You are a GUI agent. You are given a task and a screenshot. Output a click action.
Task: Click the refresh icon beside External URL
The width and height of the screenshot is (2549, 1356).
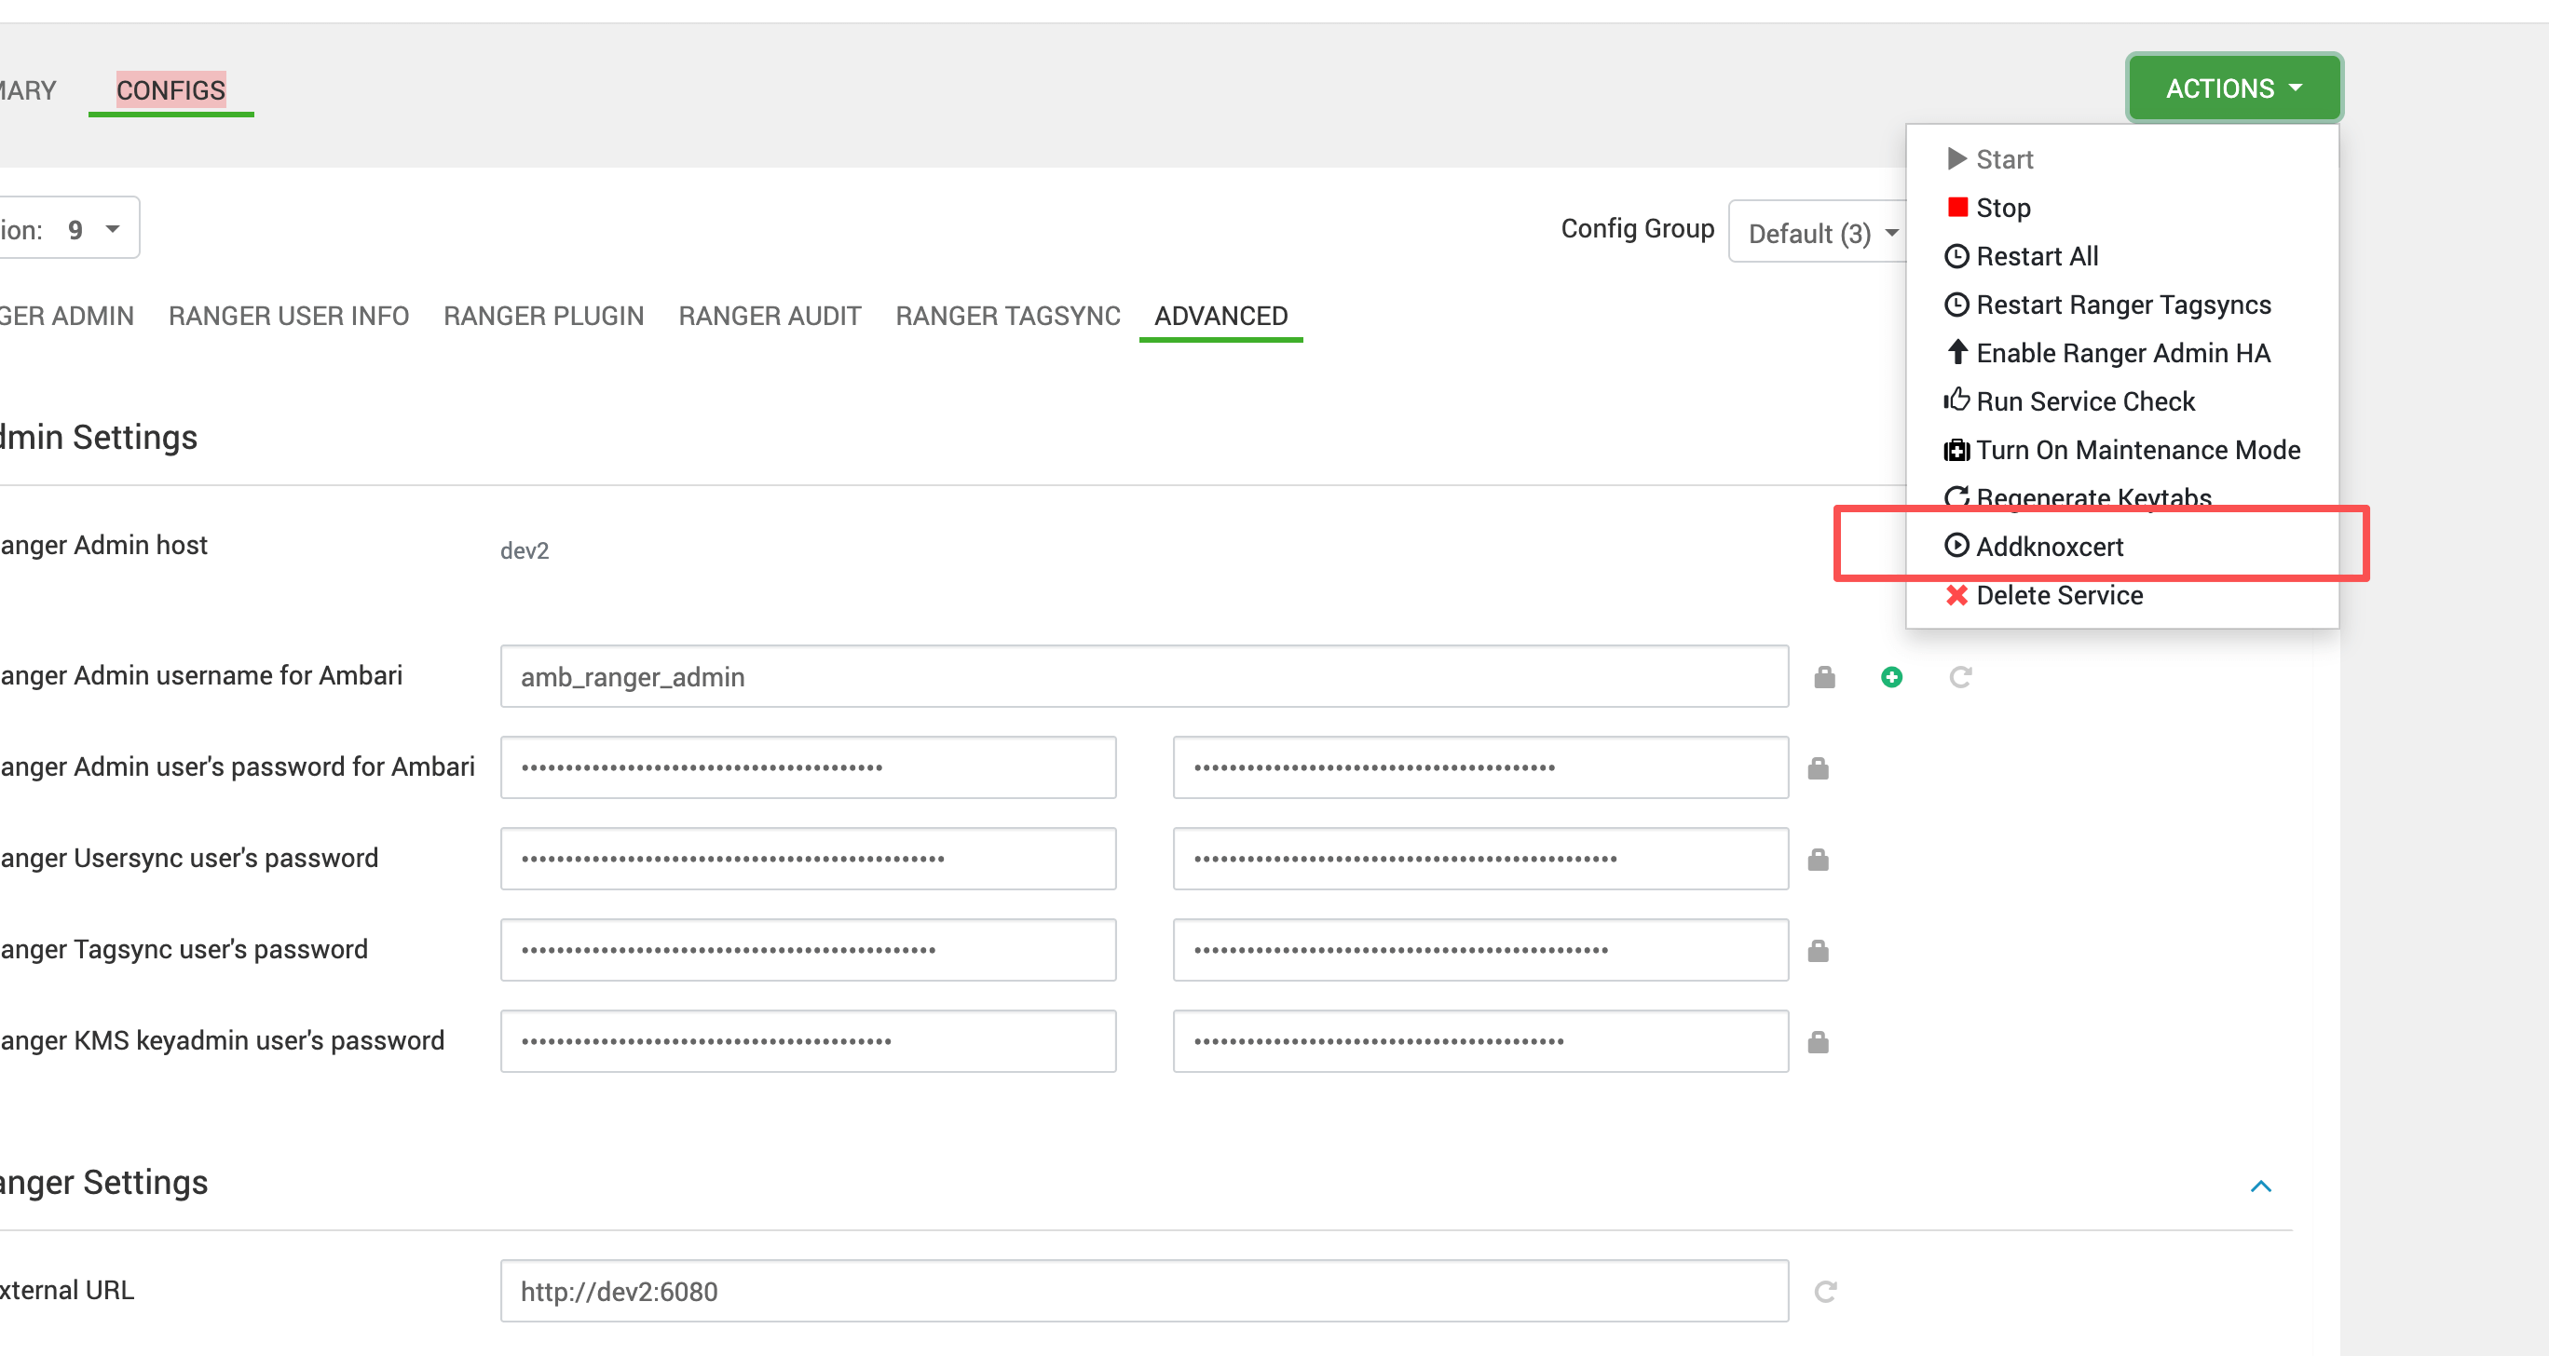(1825, 1292)
